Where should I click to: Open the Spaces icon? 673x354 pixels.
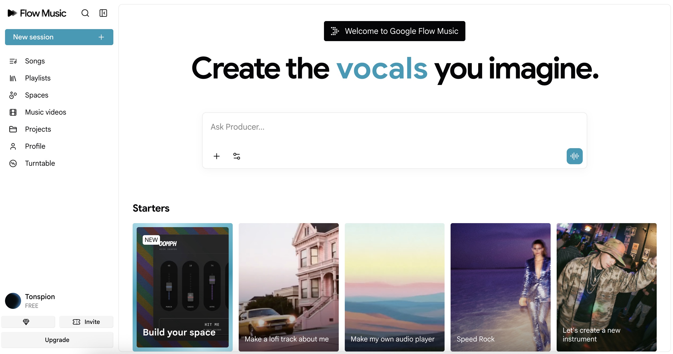[x=13, y=95]
